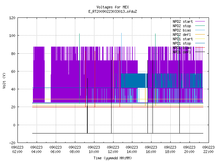This screenshot has height=161, width=215.
Task: Click the 'NPD2 start' legend label
Action: click(183, 21)
